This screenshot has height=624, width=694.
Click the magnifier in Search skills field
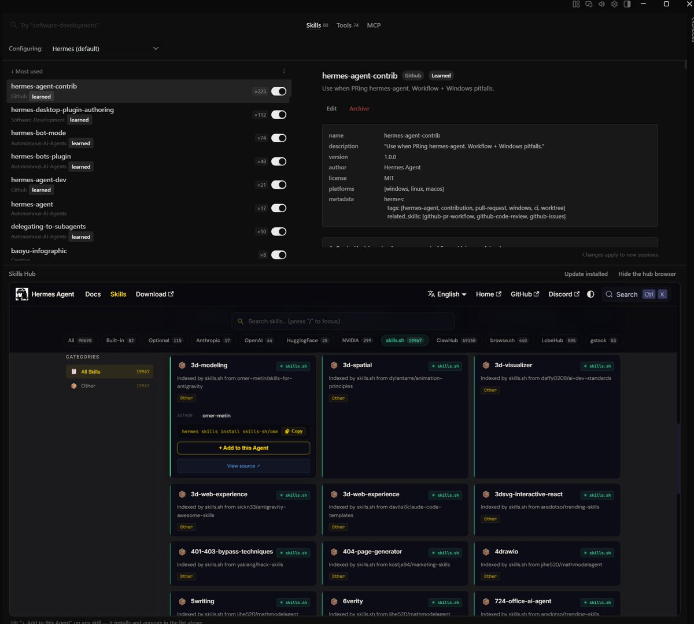(x=241, y=322)
